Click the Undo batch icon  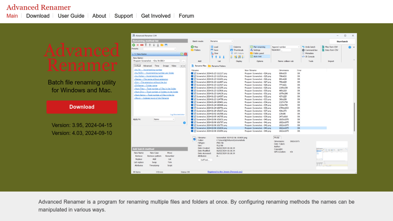click(303, 47)
